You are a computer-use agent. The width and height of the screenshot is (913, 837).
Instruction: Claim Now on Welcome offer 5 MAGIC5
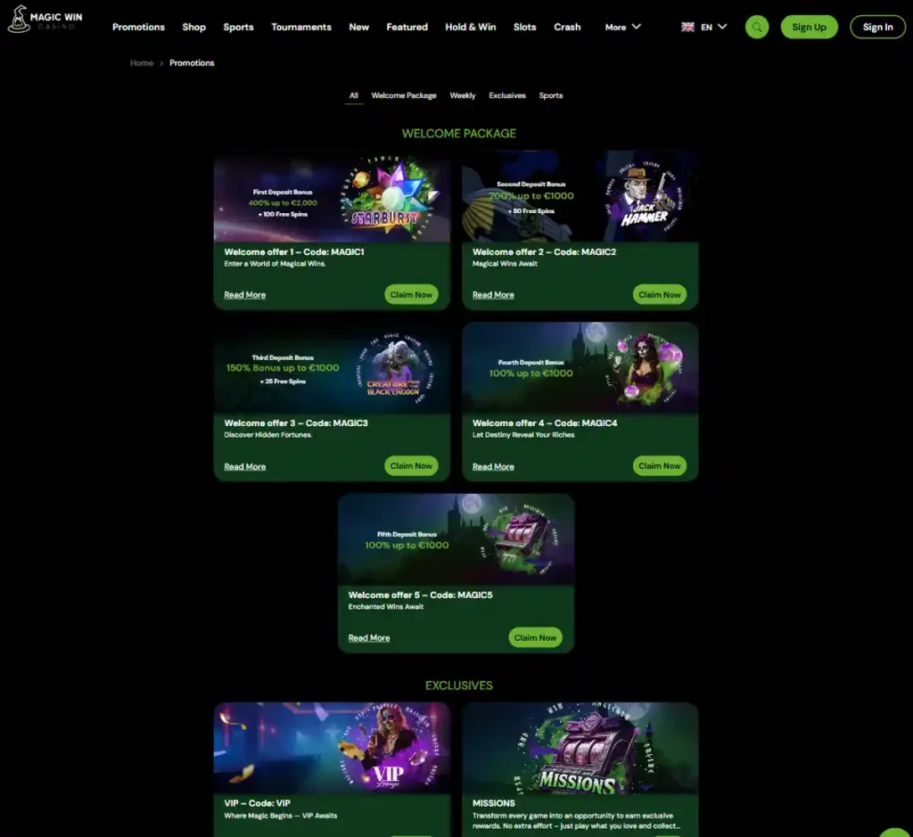point(535,637)
